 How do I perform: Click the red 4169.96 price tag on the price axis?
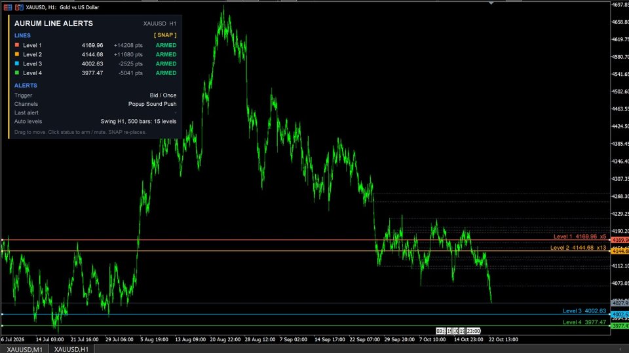coord(620,240)
